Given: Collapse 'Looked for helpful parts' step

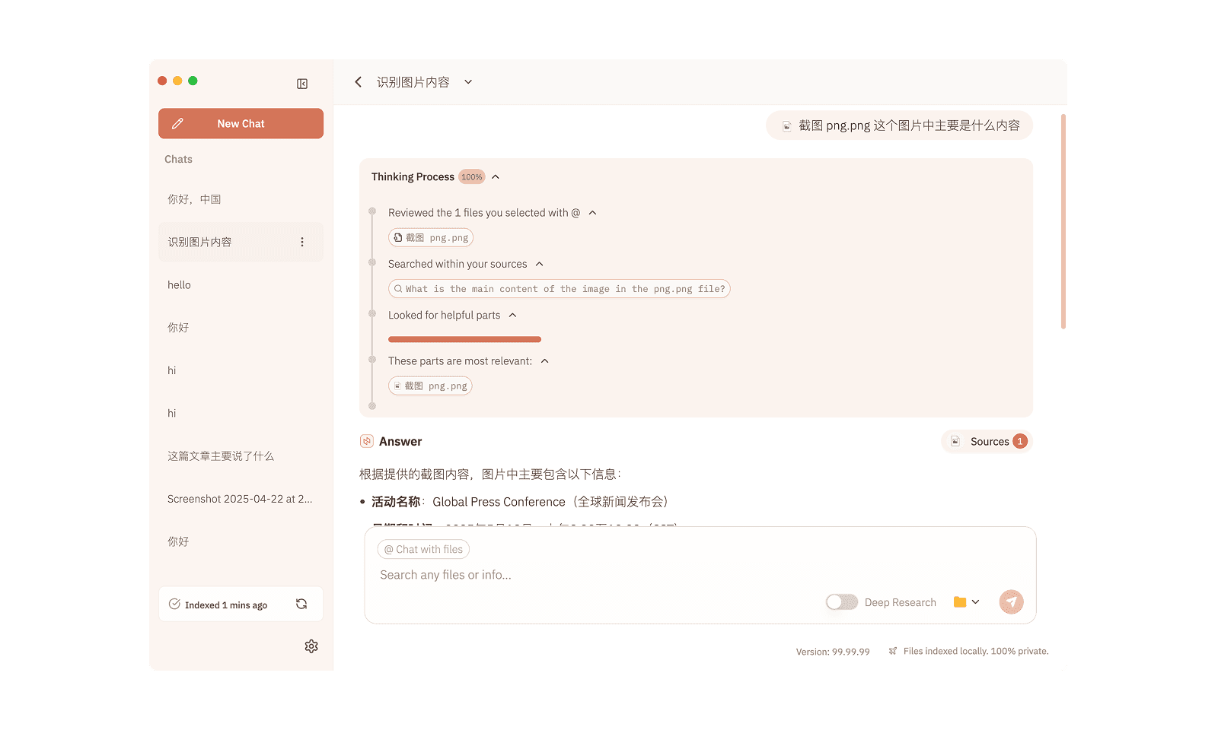Looking at the screenshot, I should coord(513,315).
